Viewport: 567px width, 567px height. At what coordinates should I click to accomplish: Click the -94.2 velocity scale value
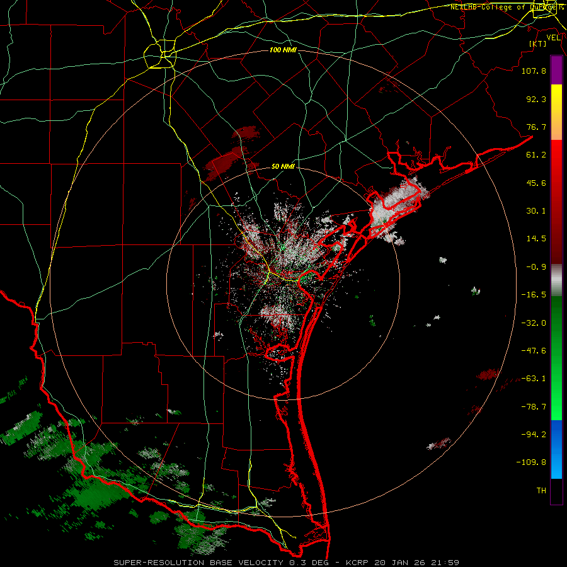click(534, 435)
